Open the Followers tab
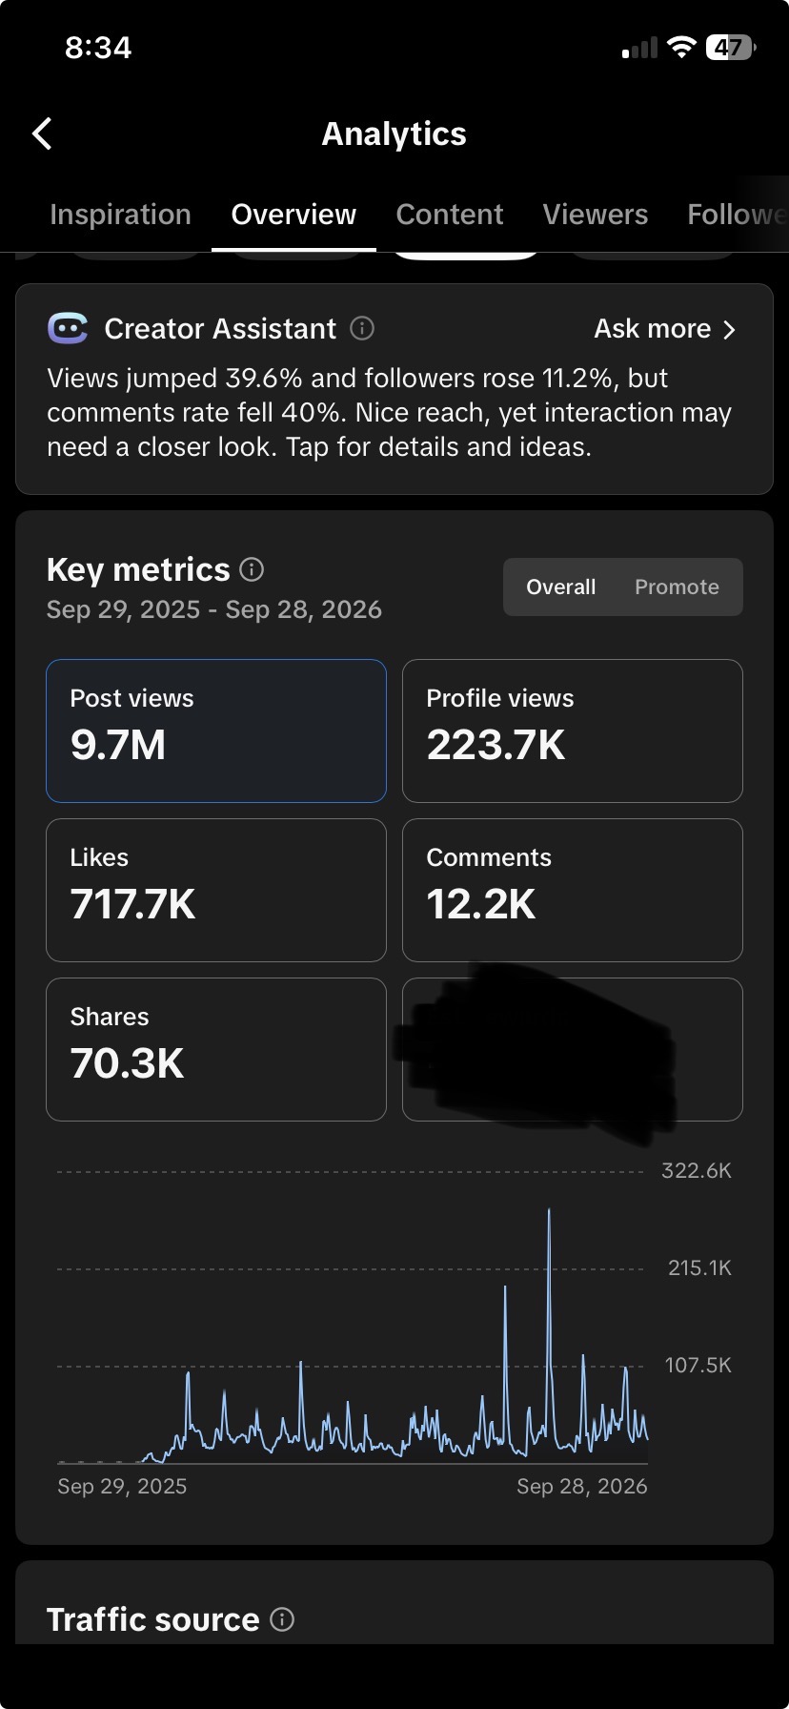This screenshot has height=1709, width=789. click(738, 215)
